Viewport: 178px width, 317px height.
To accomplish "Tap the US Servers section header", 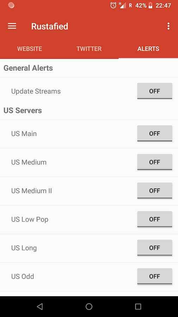I will point(23,110).
